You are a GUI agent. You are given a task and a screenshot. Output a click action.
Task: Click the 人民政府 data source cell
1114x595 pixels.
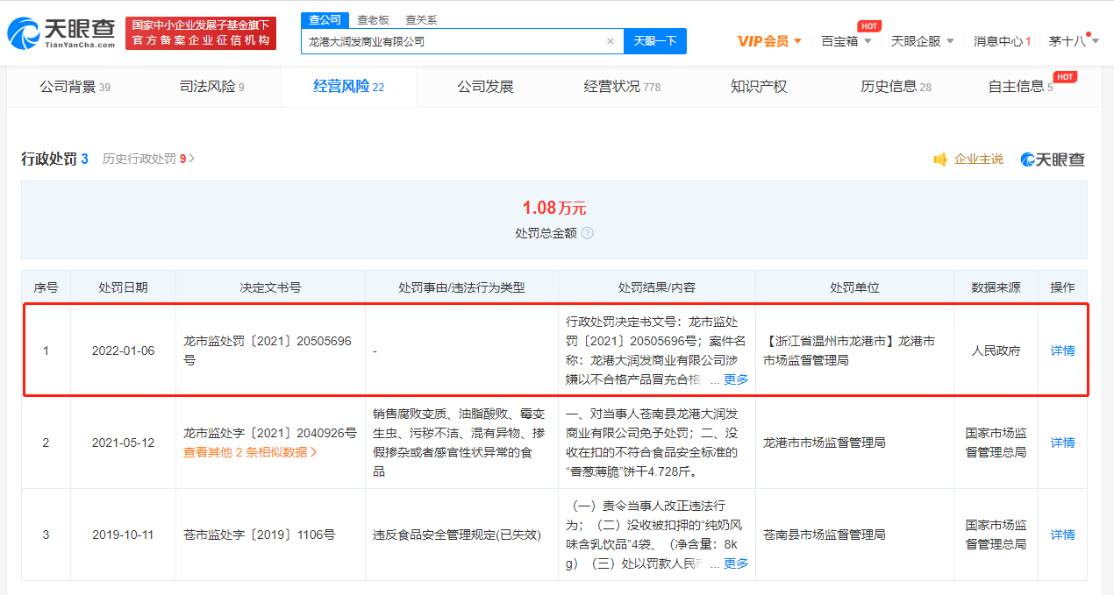pyautogui.click(x=996, y=351)
